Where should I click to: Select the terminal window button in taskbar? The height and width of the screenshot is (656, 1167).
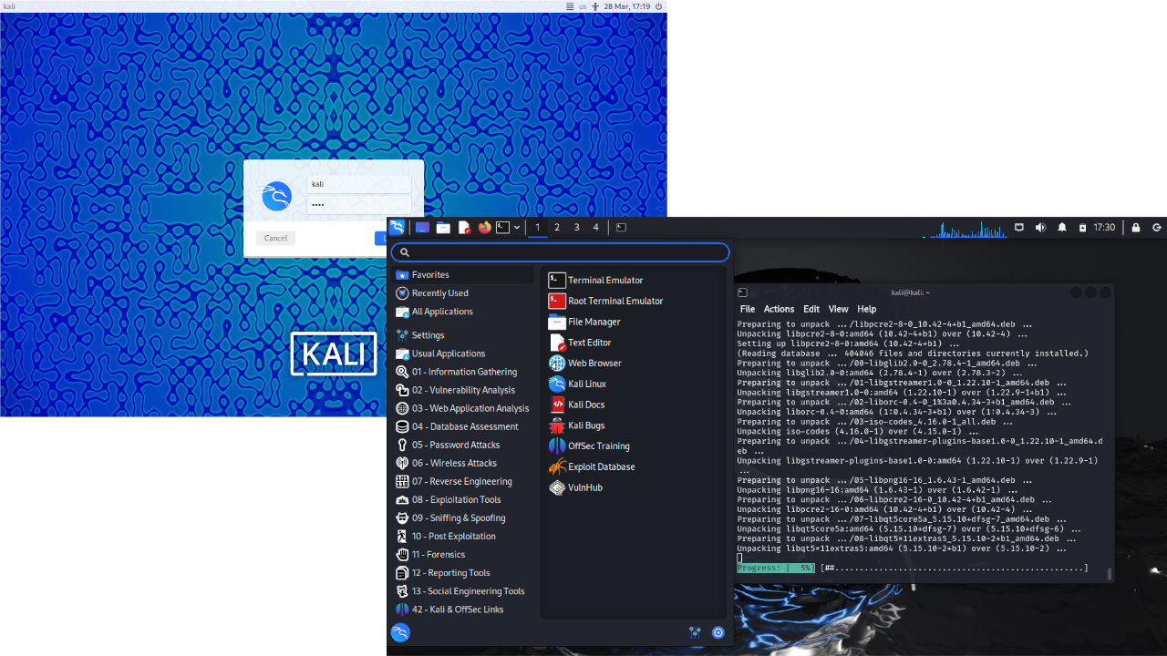tap(621, 227)
